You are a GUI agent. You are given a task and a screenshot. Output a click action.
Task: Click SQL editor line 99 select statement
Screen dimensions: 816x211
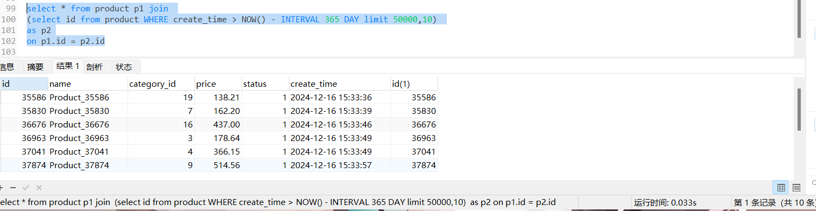[x=97, y=9]
